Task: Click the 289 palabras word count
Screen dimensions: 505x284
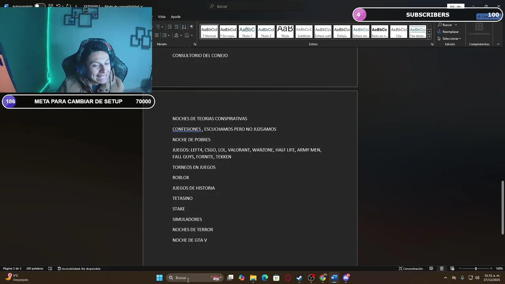Action: 35,269
